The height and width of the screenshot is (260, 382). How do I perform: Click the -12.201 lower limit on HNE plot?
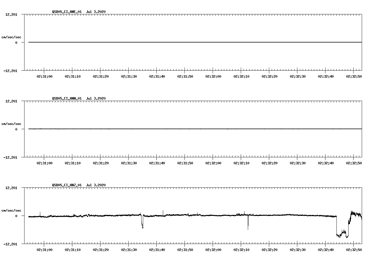click(10, 71)
